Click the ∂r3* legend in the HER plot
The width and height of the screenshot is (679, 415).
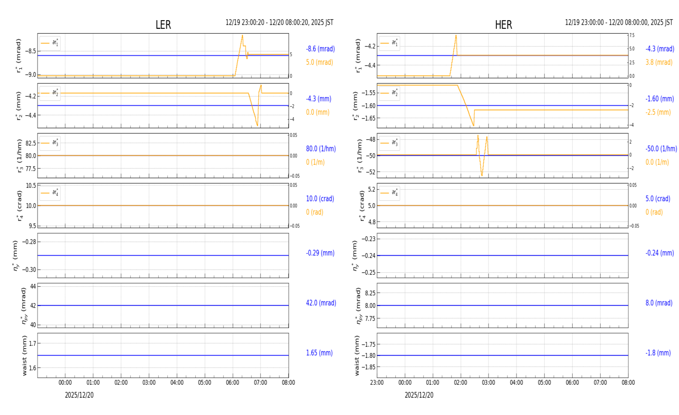click(x=390, y=143)
